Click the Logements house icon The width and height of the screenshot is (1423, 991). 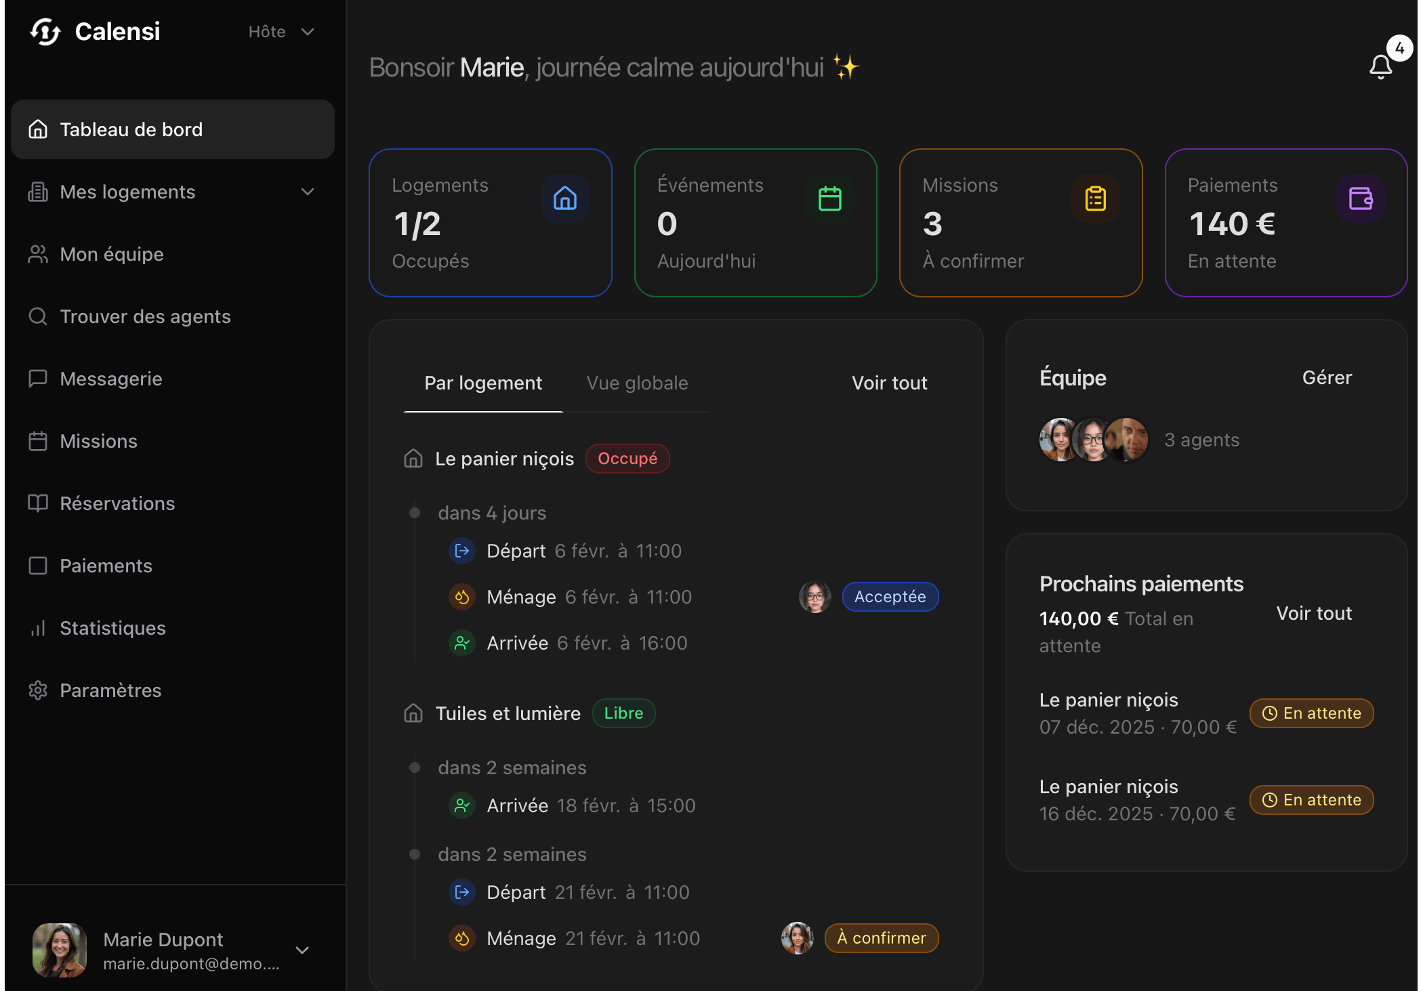564,198
